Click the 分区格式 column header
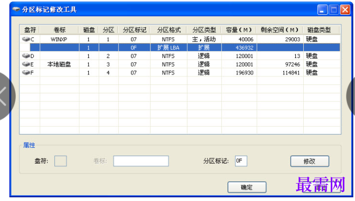The image size is (355, 201). point(169,30)
